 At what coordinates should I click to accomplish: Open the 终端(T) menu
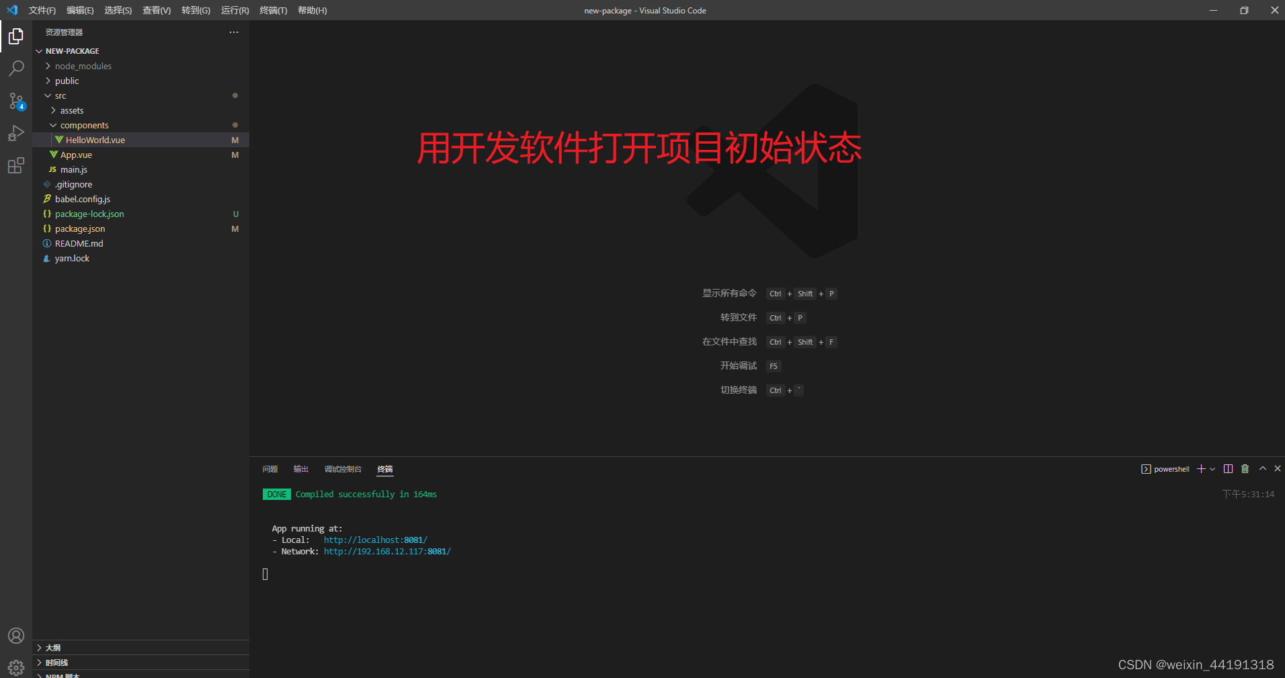coord(274,10)
